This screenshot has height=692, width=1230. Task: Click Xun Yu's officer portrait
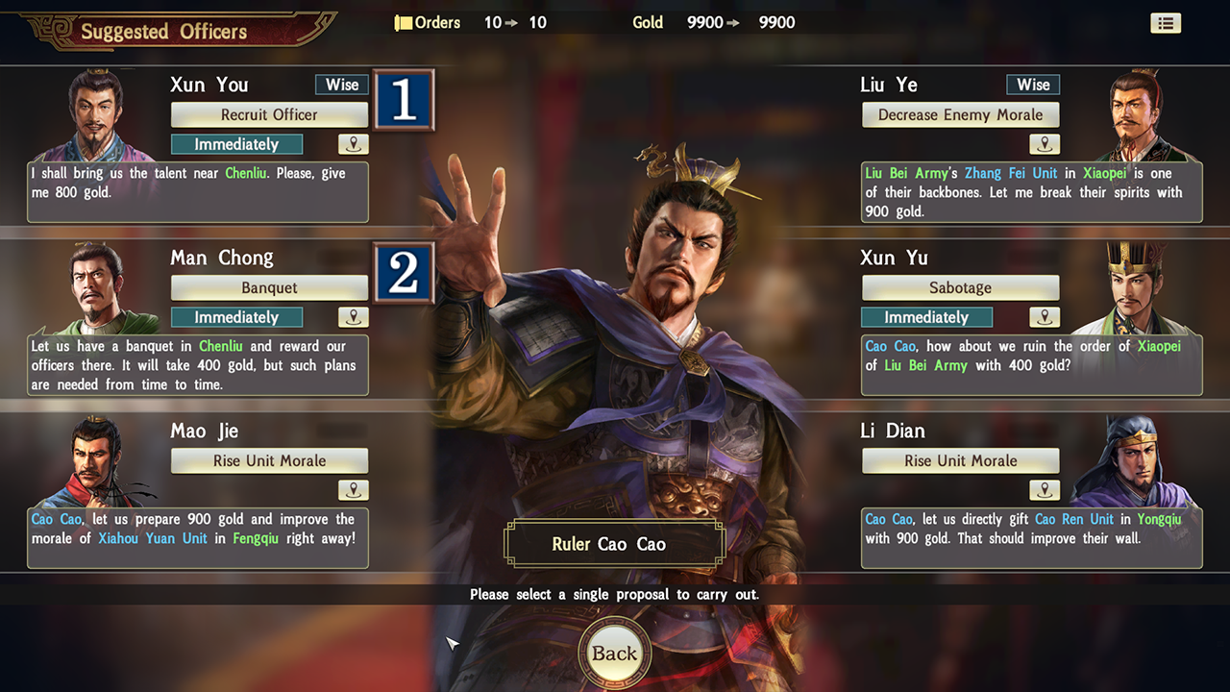click(1134, 287)
